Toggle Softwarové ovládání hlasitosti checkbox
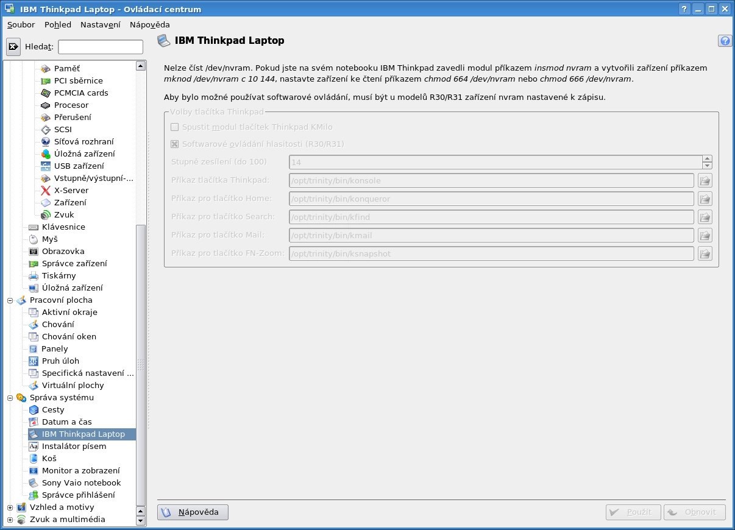This screenshot has width=735, height=530. click(175, 144)
